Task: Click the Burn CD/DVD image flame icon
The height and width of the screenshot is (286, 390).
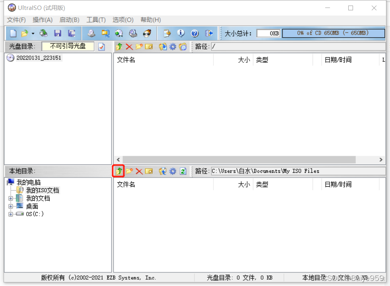Action: (x=147, y=33)
